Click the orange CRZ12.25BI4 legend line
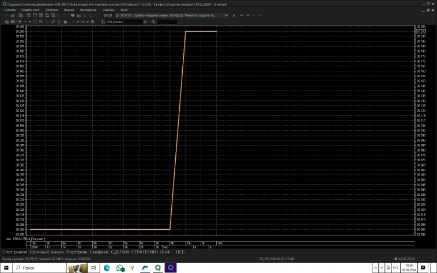The image size is (437, 273). tap(8, 238)
